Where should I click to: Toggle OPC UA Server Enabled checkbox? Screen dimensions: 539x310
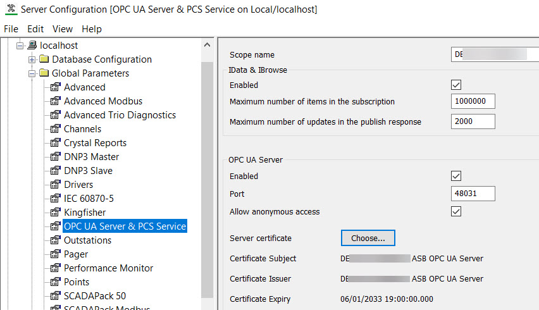pyautogui.click(x=456, y=176)
